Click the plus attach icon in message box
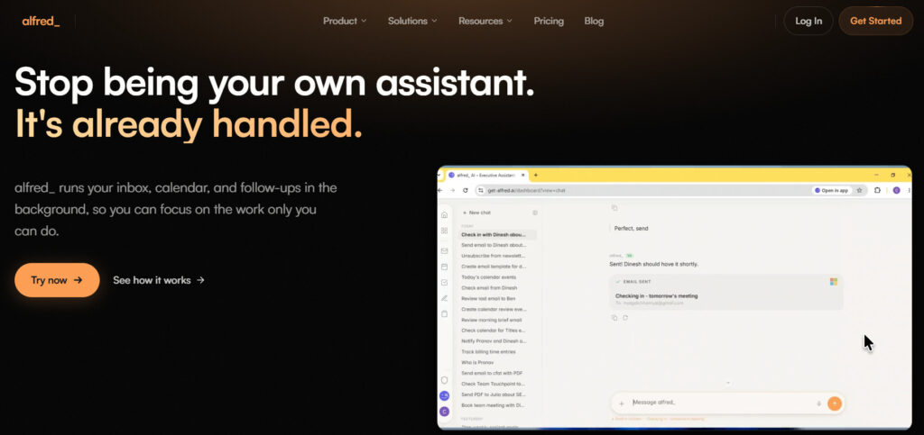The image size is (924, 435). (621, 403)
